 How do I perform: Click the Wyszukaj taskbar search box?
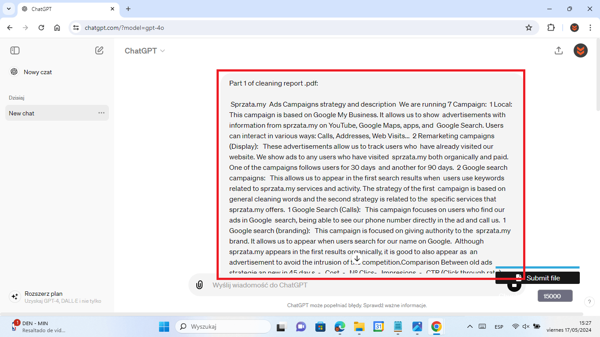[223, 326]
